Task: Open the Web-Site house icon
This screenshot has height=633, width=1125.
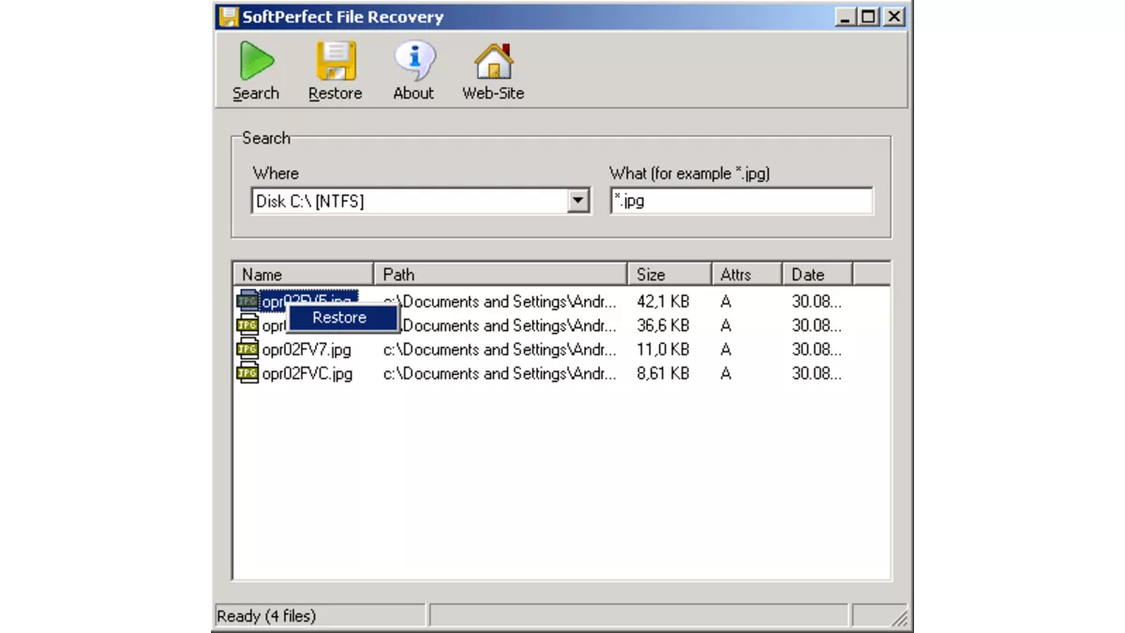Action: click(493, 62)
